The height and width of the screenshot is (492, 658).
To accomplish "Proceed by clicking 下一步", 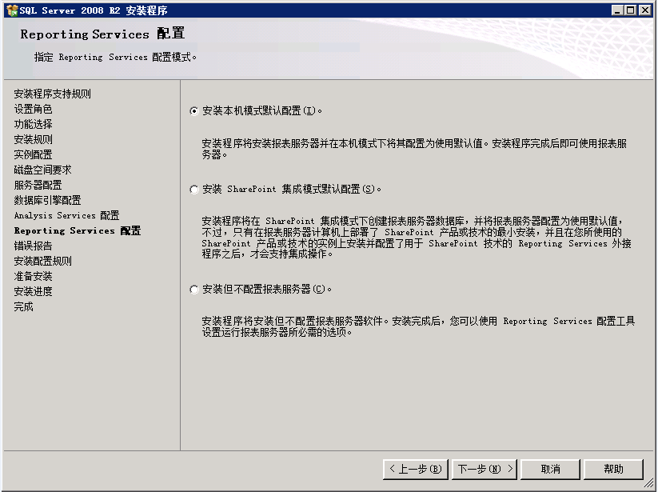I will click(485, 469).
